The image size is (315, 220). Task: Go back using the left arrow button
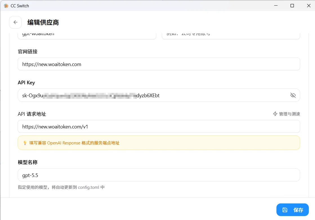(x=15, y=22)
